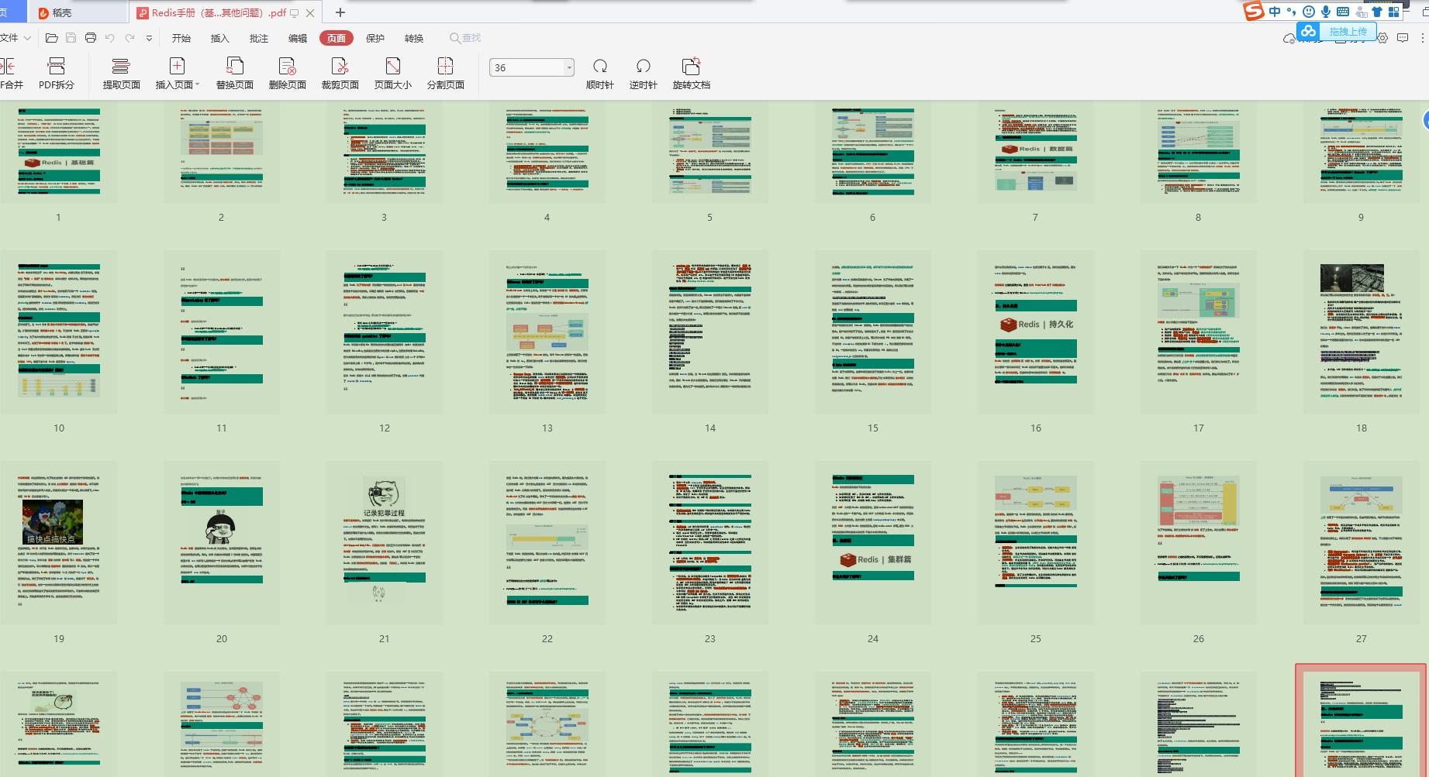Switch to the 稻壳 window tab
The height and width of the screenshot is (777, 1429).
click(x=78, y=12)
